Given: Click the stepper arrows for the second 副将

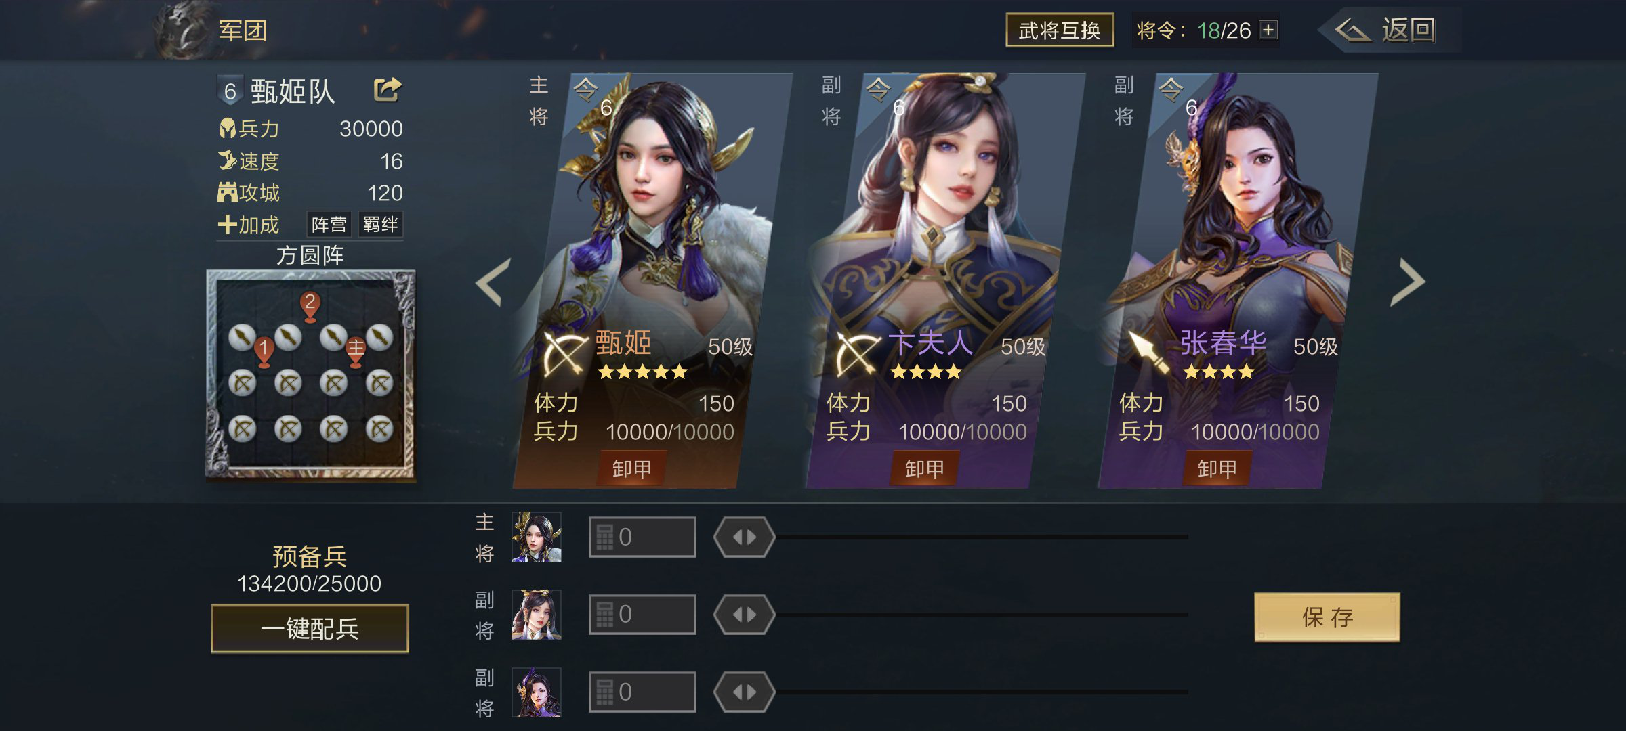Looking at the screenshot, I should click(x=744, y=692).
